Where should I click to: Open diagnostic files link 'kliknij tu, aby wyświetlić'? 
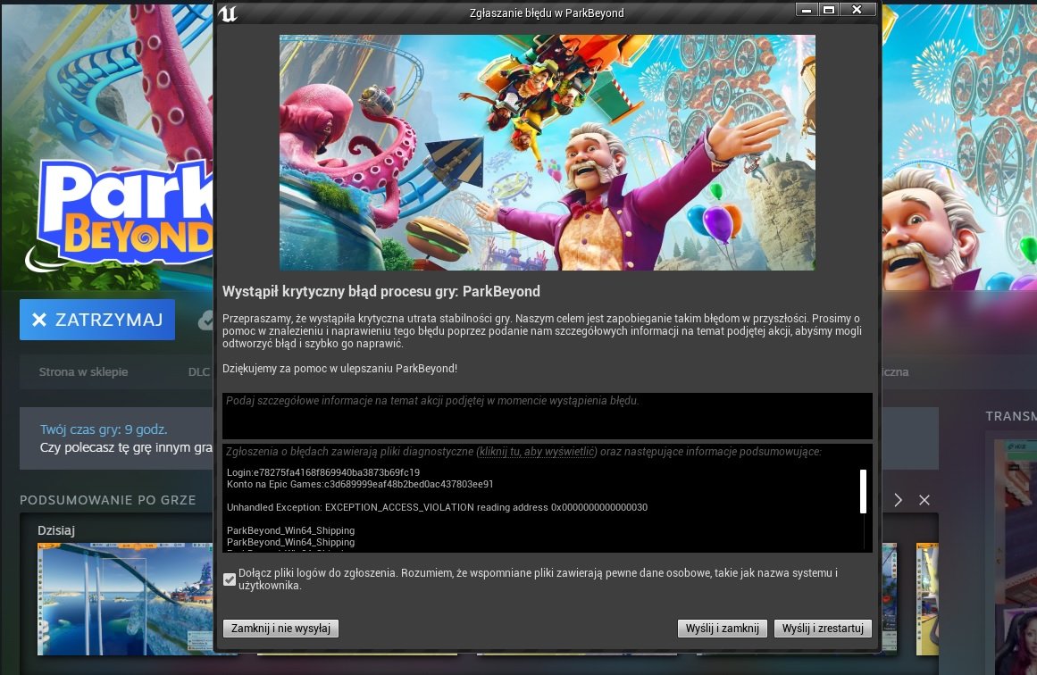click(537, 452)
